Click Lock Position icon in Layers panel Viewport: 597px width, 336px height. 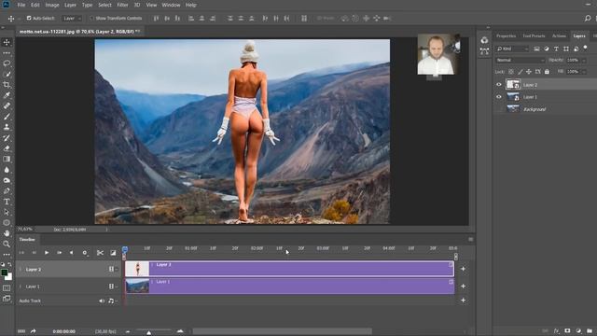529,72
